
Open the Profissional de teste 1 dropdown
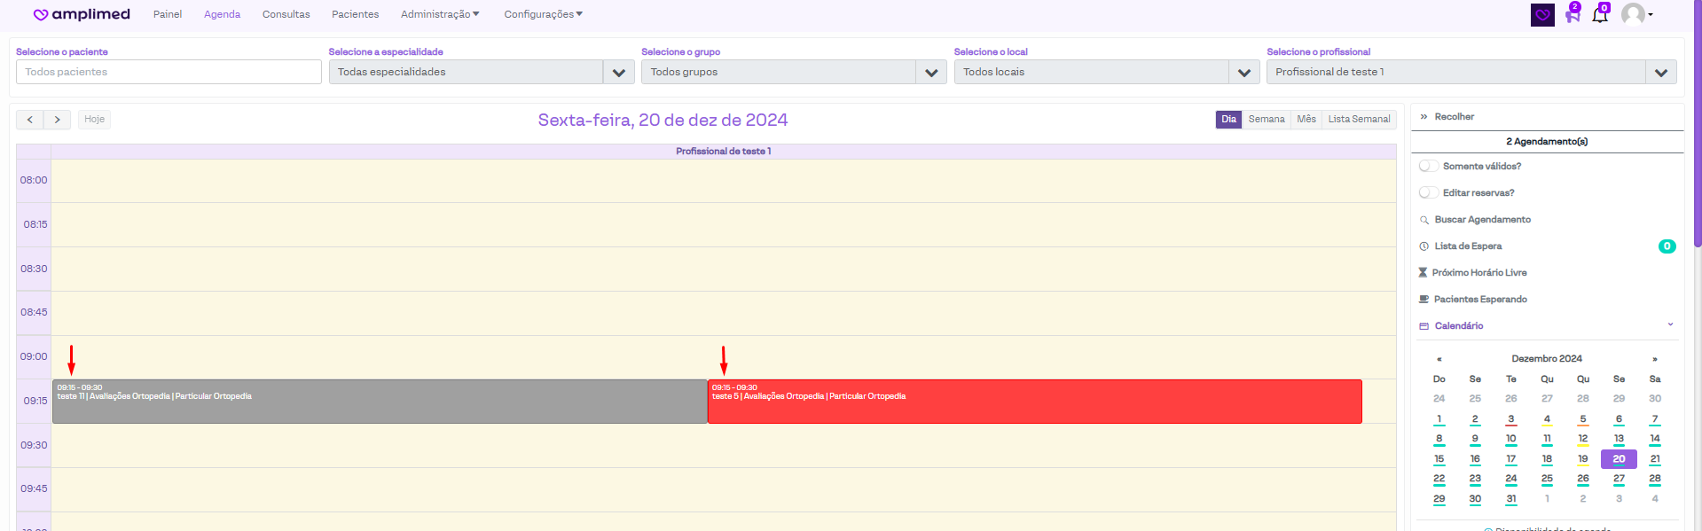click(1660, 73)
